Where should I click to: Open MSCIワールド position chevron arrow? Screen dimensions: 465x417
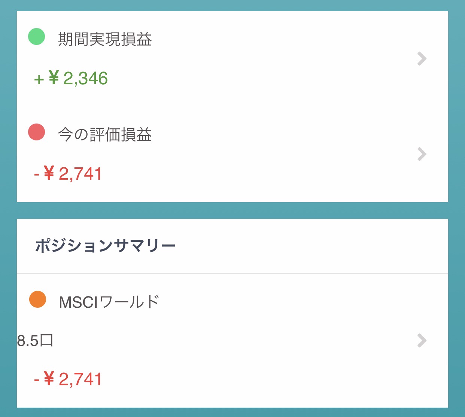(x=422, y=340)
